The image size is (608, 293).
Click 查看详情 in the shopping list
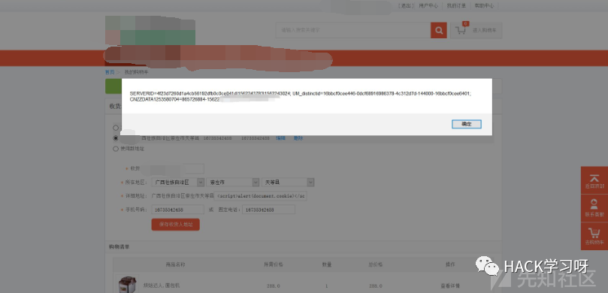(x=449, y=285)
